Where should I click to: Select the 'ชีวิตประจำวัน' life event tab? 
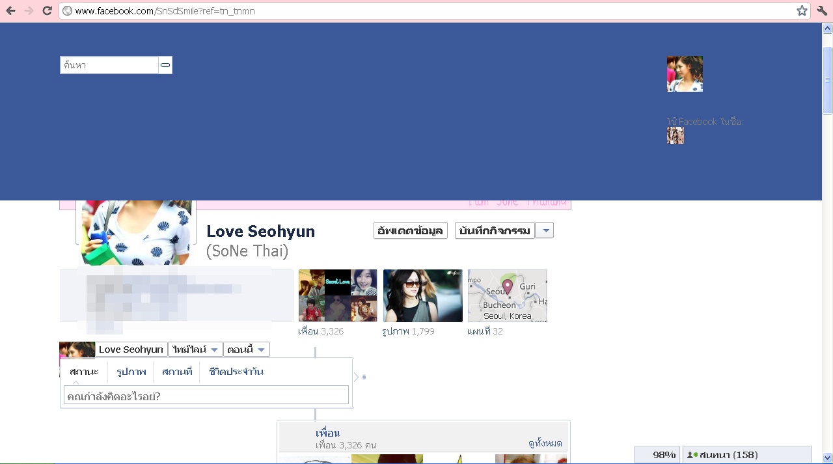pos(236,372)
